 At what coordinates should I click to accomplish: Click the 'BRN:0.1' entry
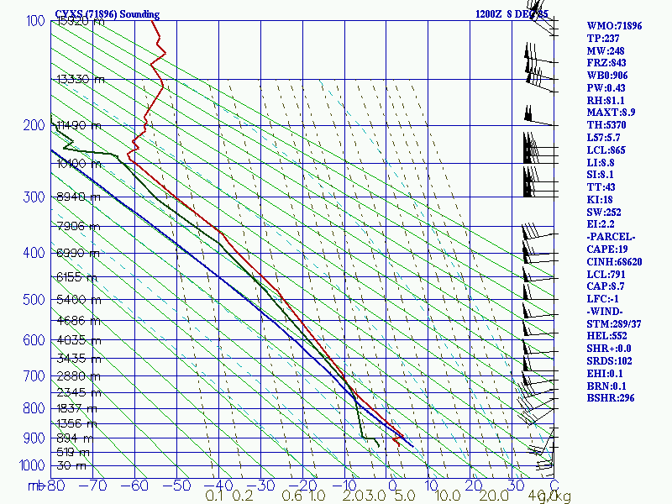click(x=606, y=386)
